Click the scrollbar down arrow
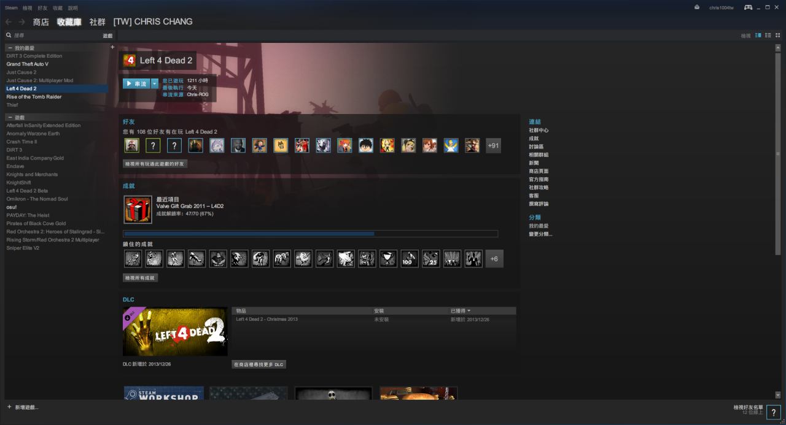The width and height of the screenshot is (786, 425). (x=777, y=396)
